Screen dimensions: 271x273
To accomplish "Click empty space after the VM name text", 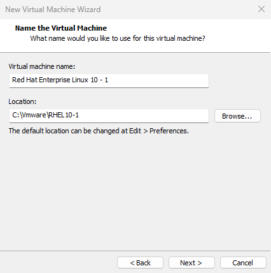I will 158,80.
